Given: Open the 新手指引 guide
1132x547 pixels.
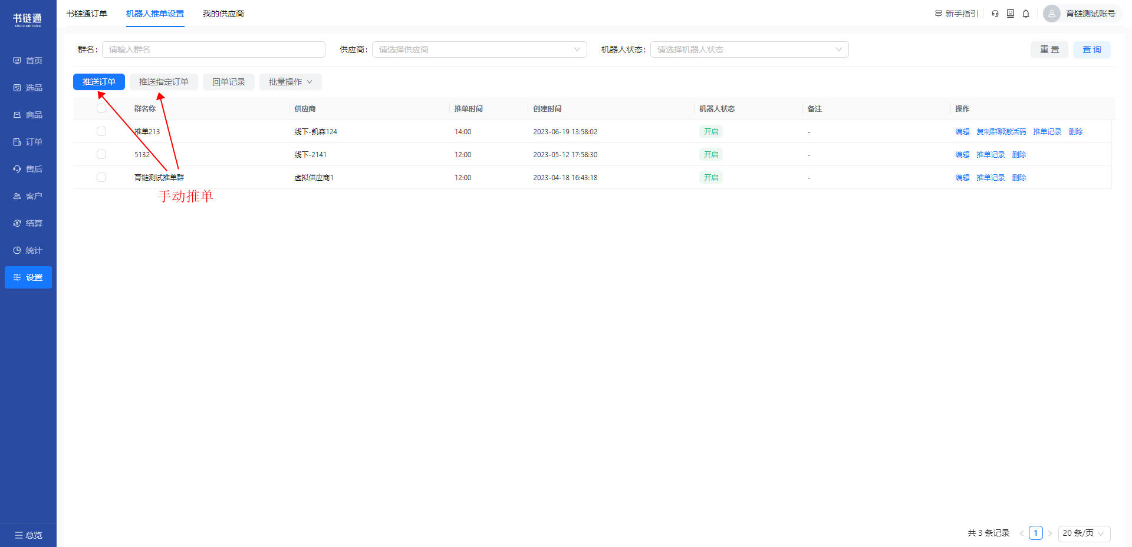Looking at the screenshot, I should 956,14.
